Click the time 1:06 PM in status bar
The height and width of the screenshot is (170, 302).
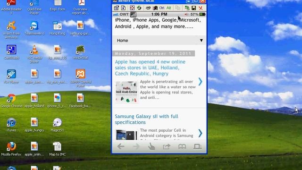(x=159, y=14)
